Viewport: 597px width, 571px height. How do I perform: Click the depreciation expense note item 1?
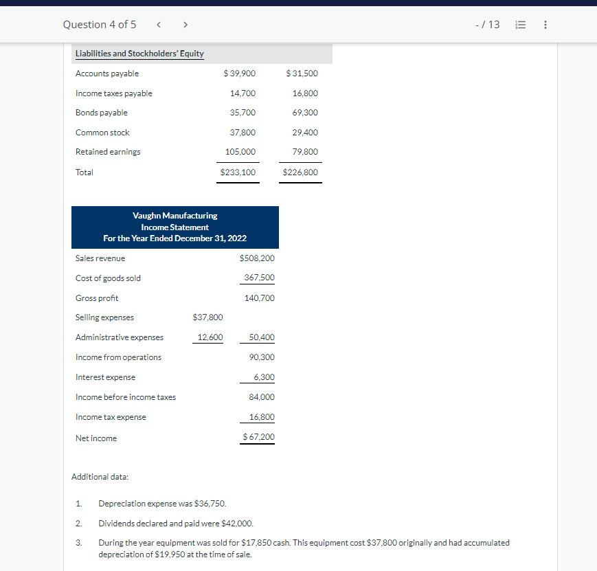coord(162,503)
